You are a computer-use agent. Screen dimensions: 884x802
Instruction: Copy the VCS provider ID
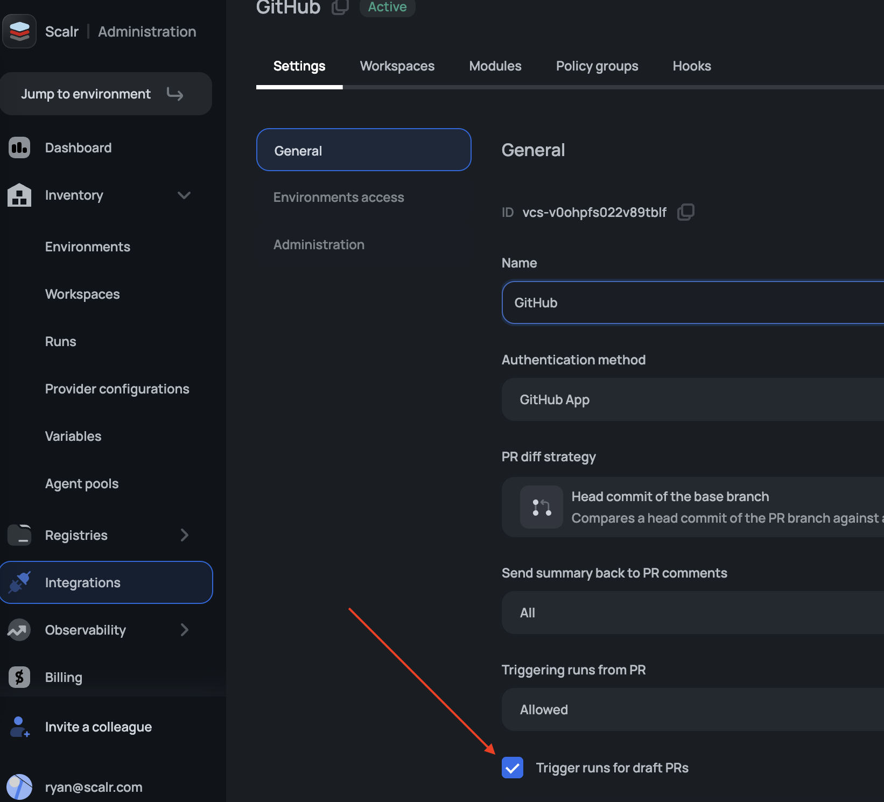point(686,212)
